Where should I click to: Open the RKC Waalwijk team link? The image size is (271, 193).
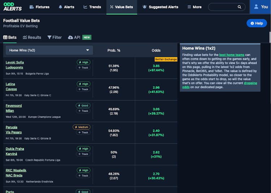pyautogui.click(x=16, y=170)
